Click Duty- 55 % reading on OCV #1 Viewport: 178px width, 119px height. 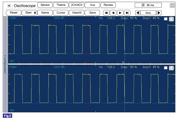pyautogui.click(x=129, y=18)
